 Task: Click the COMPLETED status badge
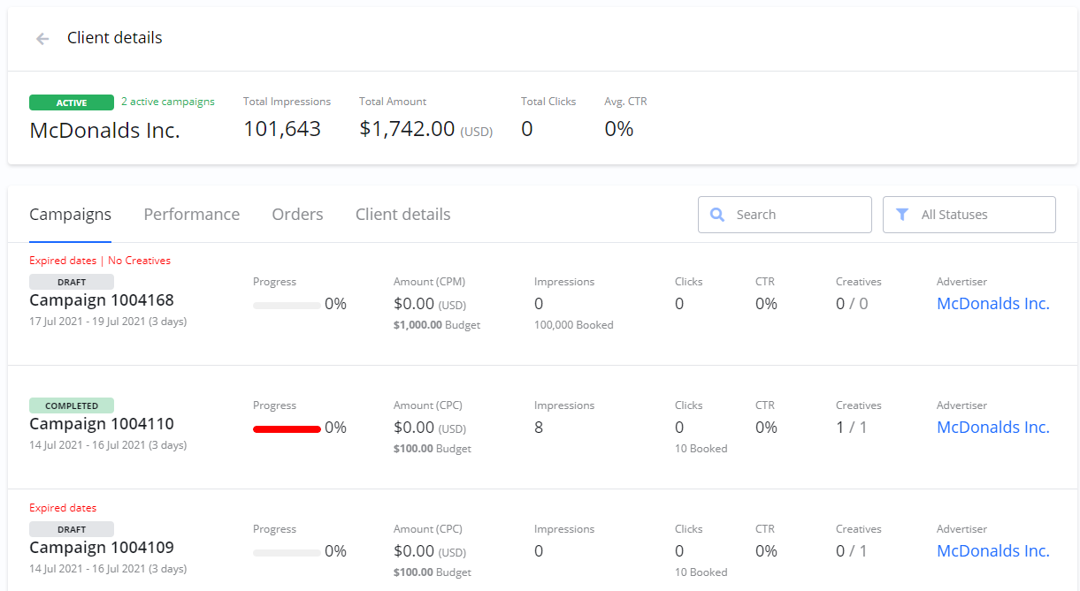click(72, 405)
